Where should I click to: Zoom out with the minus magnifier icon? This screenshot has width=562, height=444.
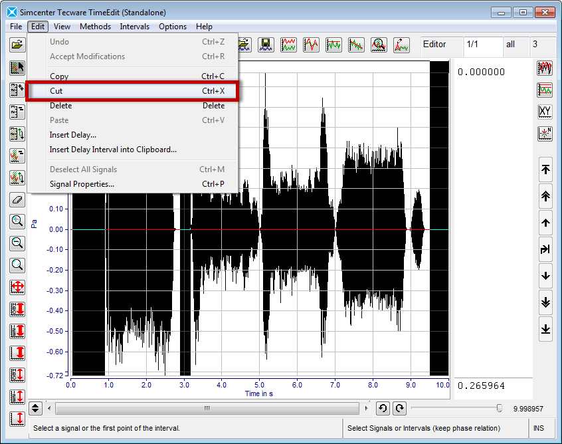coord(17,243)
